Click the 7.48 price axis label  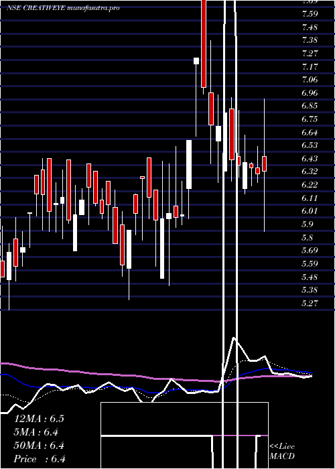310,27
